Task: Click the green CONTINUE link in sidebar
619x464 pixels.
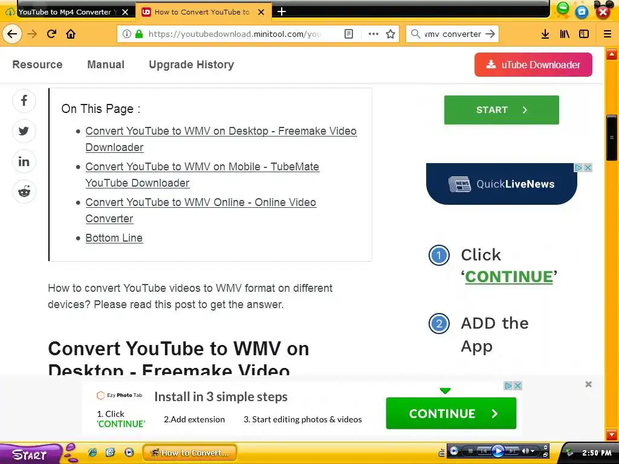Action: [x=509, y=277]
